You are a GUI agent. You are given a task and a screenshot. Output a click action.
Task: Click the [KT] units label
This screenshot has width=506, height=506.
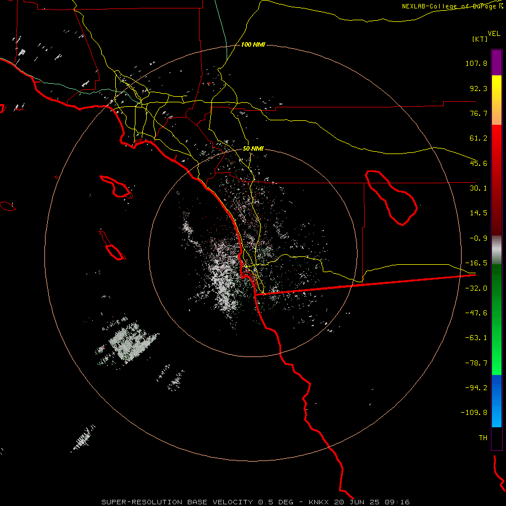coord(480,39)
